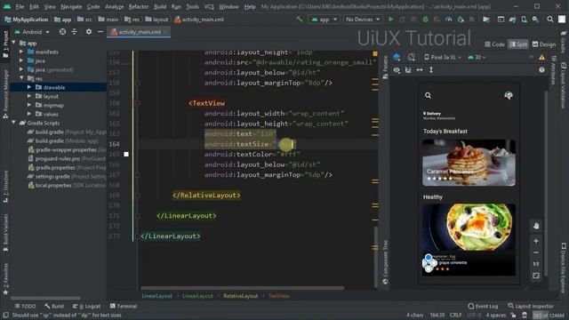Open the AVD Manager phone icon
The width and height of the screenshot is (569, 320).
click(x=524, y=20)
